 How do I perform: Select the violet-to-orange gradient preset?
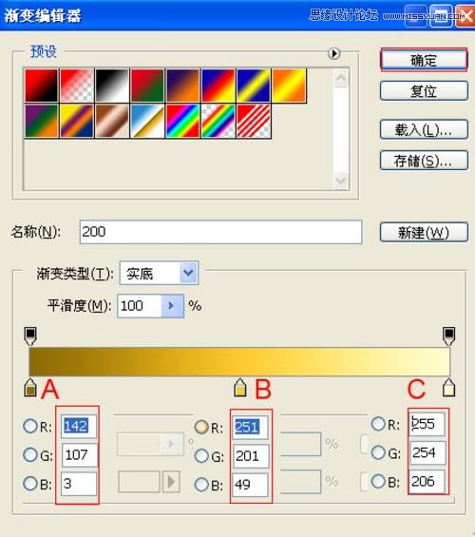182,86
